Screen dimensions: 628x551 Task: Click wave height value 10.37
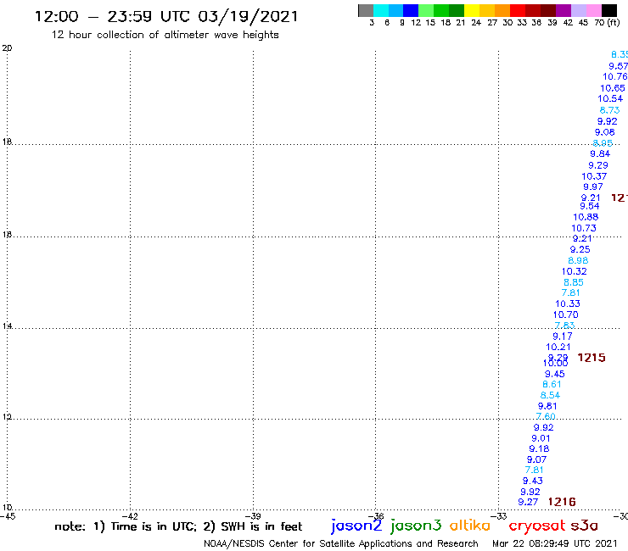[x=594, y=176]
